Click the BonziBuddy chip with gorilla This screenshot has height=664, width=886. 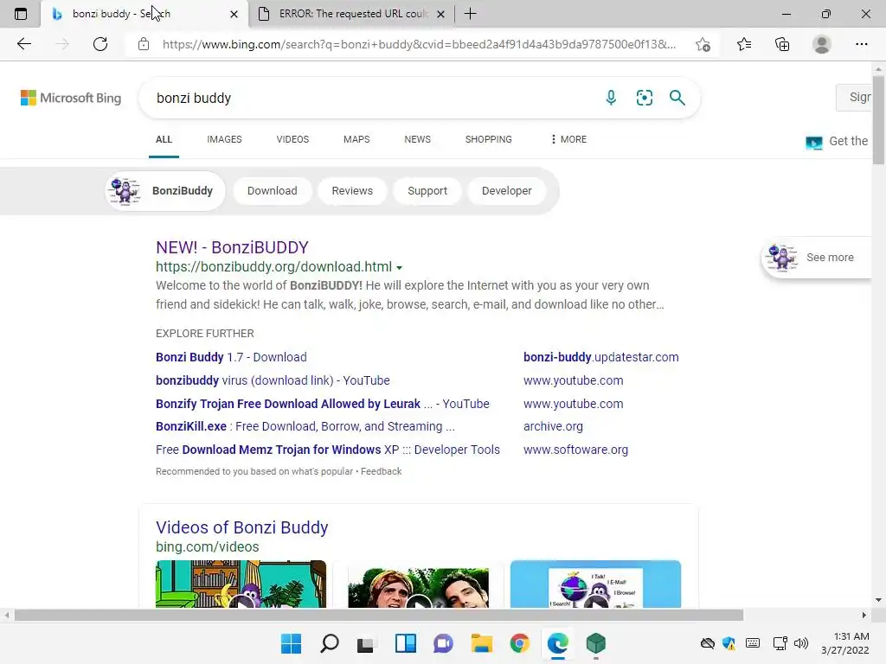[165, 191]
